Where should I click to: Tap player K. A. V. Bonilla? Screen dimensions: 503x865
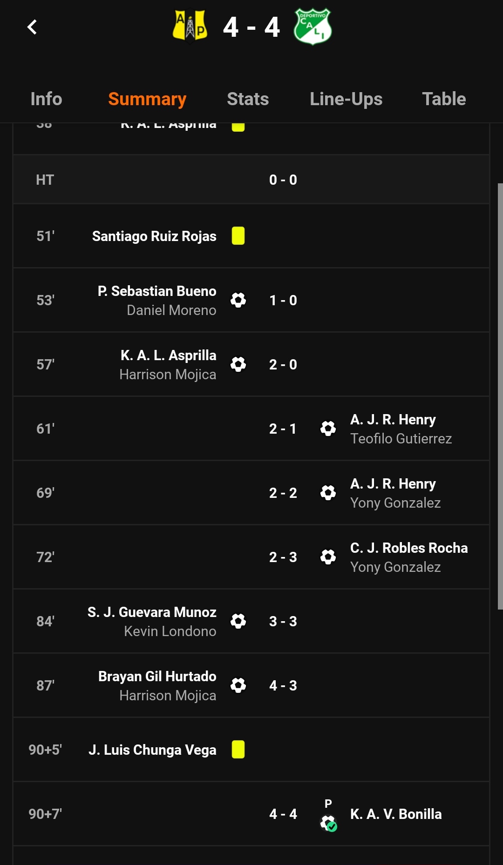click(396, 814)
